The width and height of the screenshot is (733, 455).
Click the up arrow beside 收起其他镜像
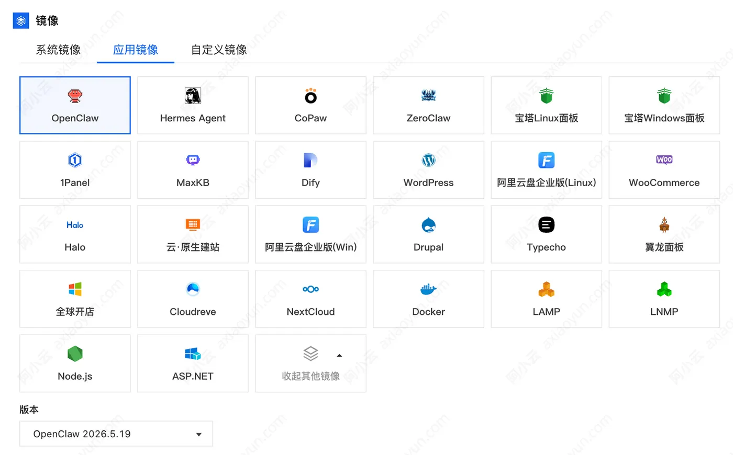[339, 356]
